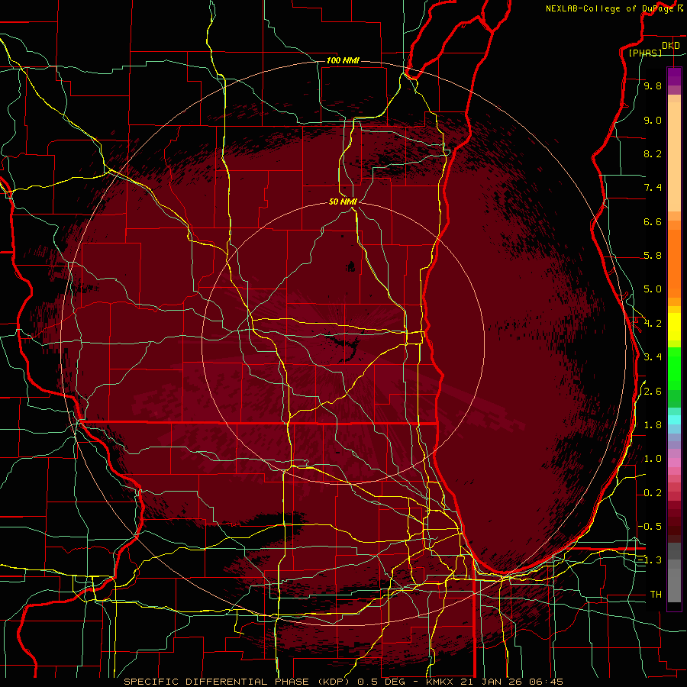Click the NEXLAB-College of DuPage credit text
Screen dimensions: 687x687
tap(614, 8)
